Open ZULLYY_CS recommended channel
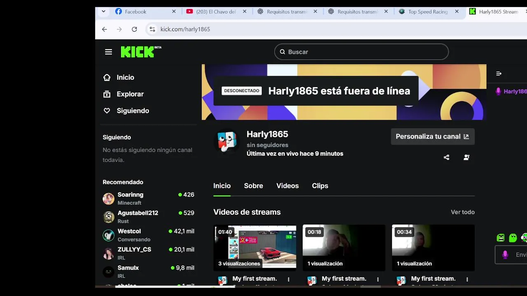527x296 pixels. 149,253
